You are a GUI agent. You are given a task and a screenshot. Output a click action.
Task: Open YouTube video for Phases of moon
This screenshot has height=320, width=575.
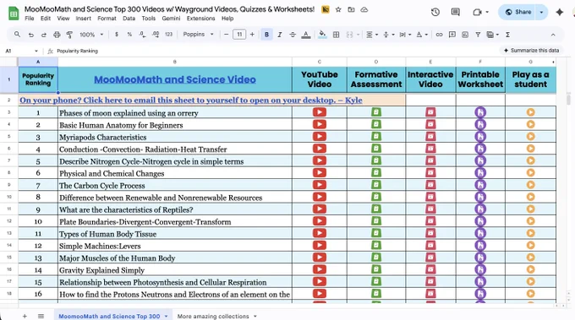pos(320,112)
